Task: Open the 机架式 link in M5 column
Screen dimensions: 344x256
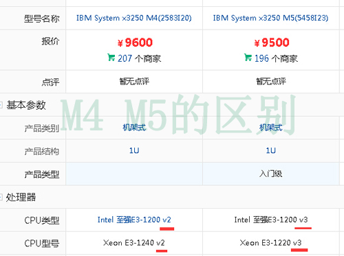Action: coord(271,128)
